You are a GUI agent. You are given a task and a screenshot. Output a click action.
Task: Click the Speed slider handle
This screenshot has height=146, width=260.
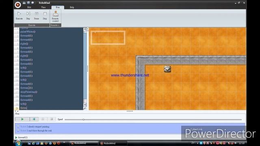[83, 119]
